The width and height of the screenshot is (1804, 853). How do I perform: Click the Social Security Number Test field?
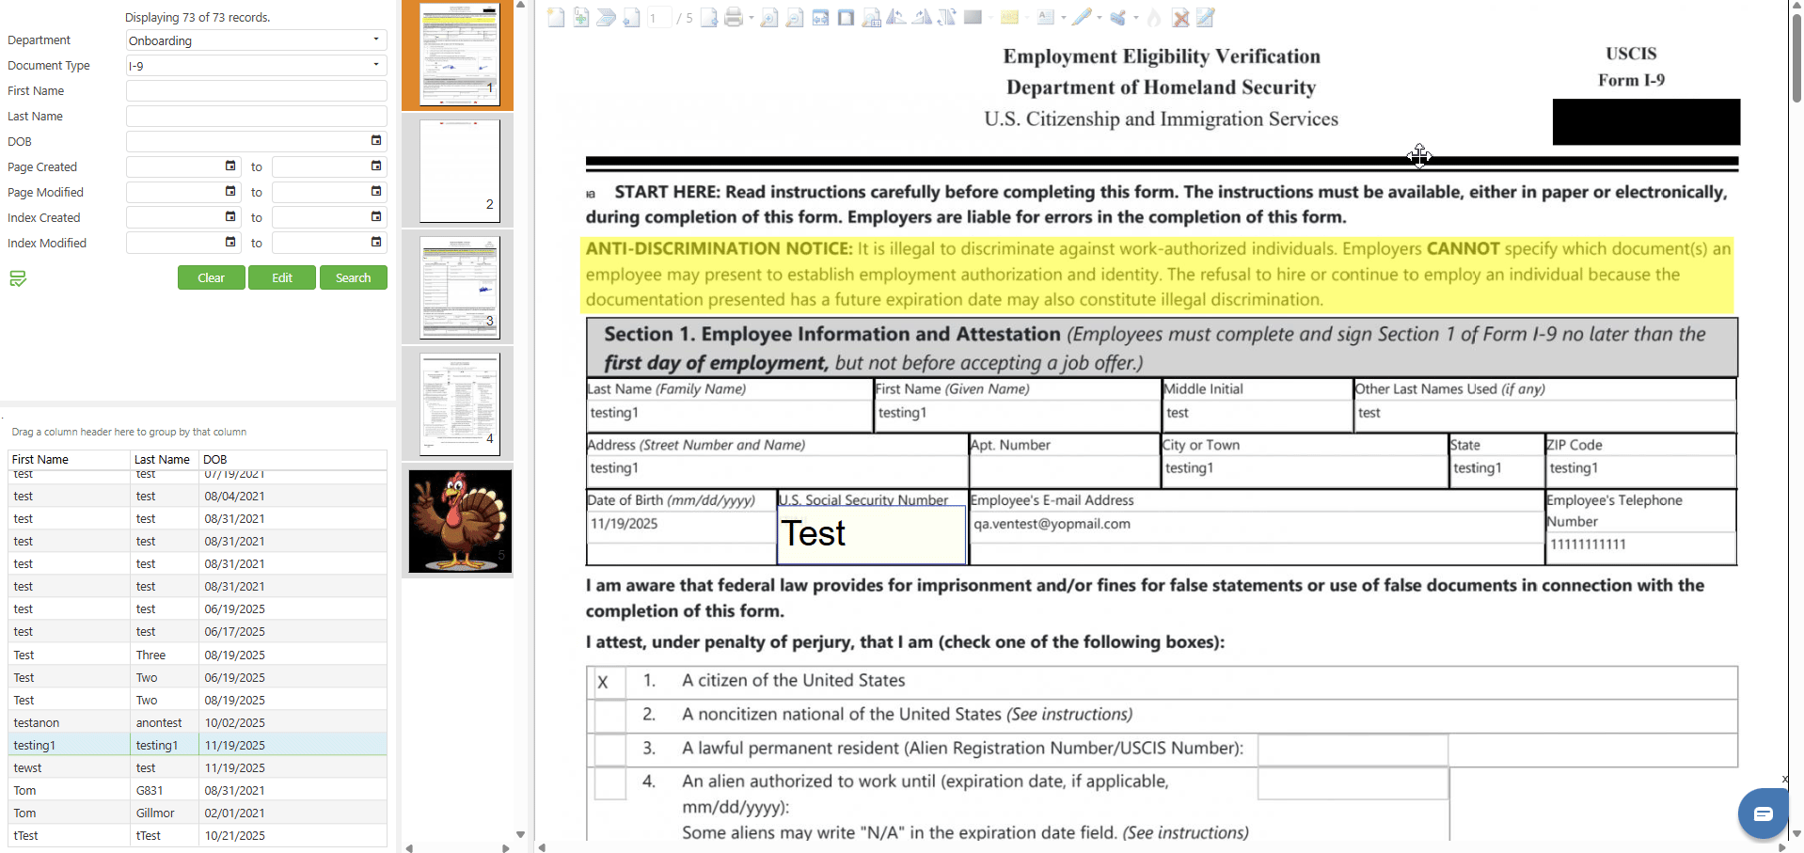tap(871, 535)
